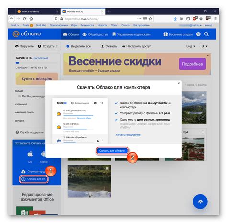Click the Бесплатный tariff link
The width and height of the screenshot is (227, 223).
pyautogui.click(x=41, y=58)
